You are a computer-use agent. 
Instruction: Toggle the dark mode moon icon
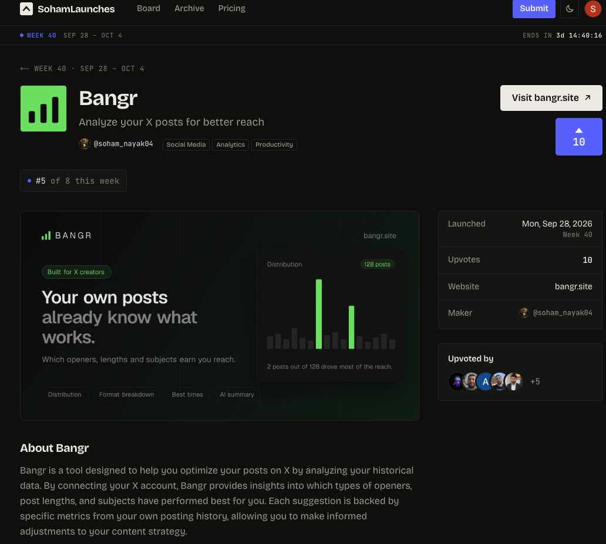coord(569,9)
